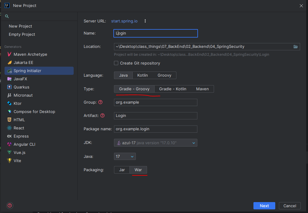Click the Express ex icon
Image resolution: width=308 pixels, height=213 pixels.
coord(9,136)
